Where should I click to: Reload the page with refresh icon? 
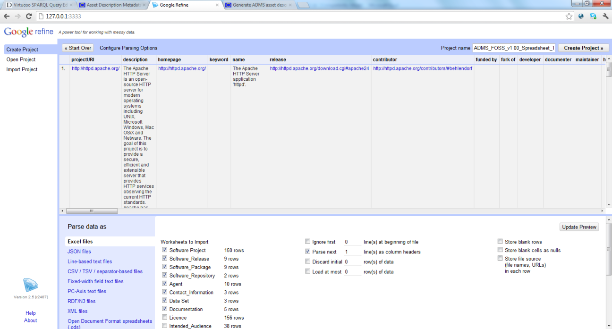[x=29, y=17]
